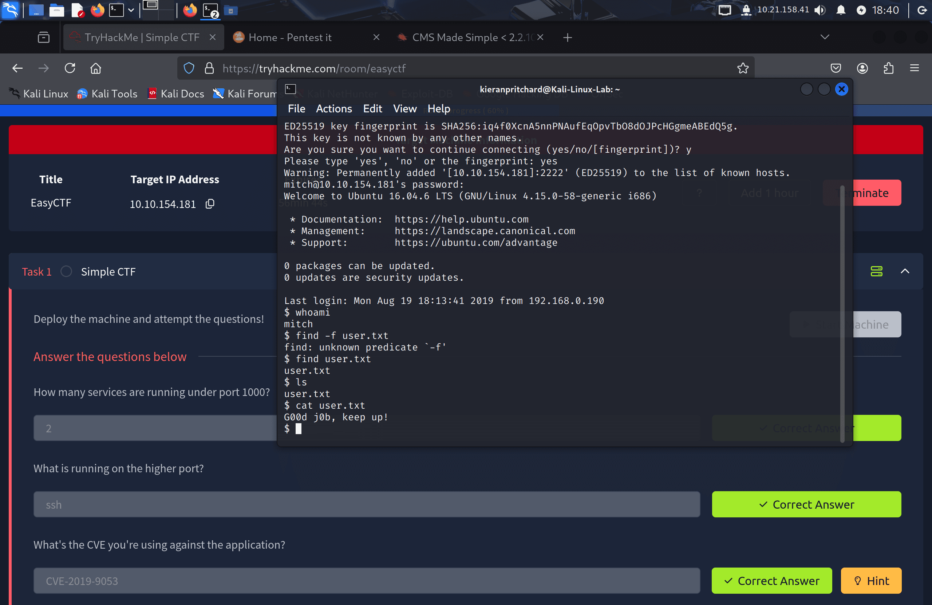Viewport: 932px width, 605px height.
Task: Open the volume control in system tray
Action: tap(820, 10)
